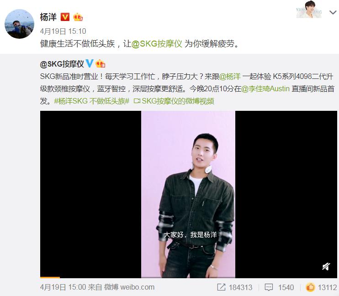Toggle the video mute speaker icon

pyautogui.click(x=326, y=267)
